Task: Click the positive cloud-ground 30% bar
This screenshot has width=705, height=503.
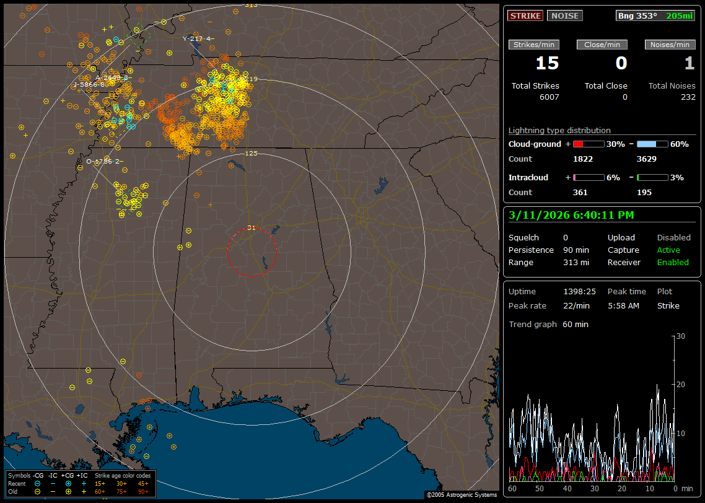Action: point(589,144)
